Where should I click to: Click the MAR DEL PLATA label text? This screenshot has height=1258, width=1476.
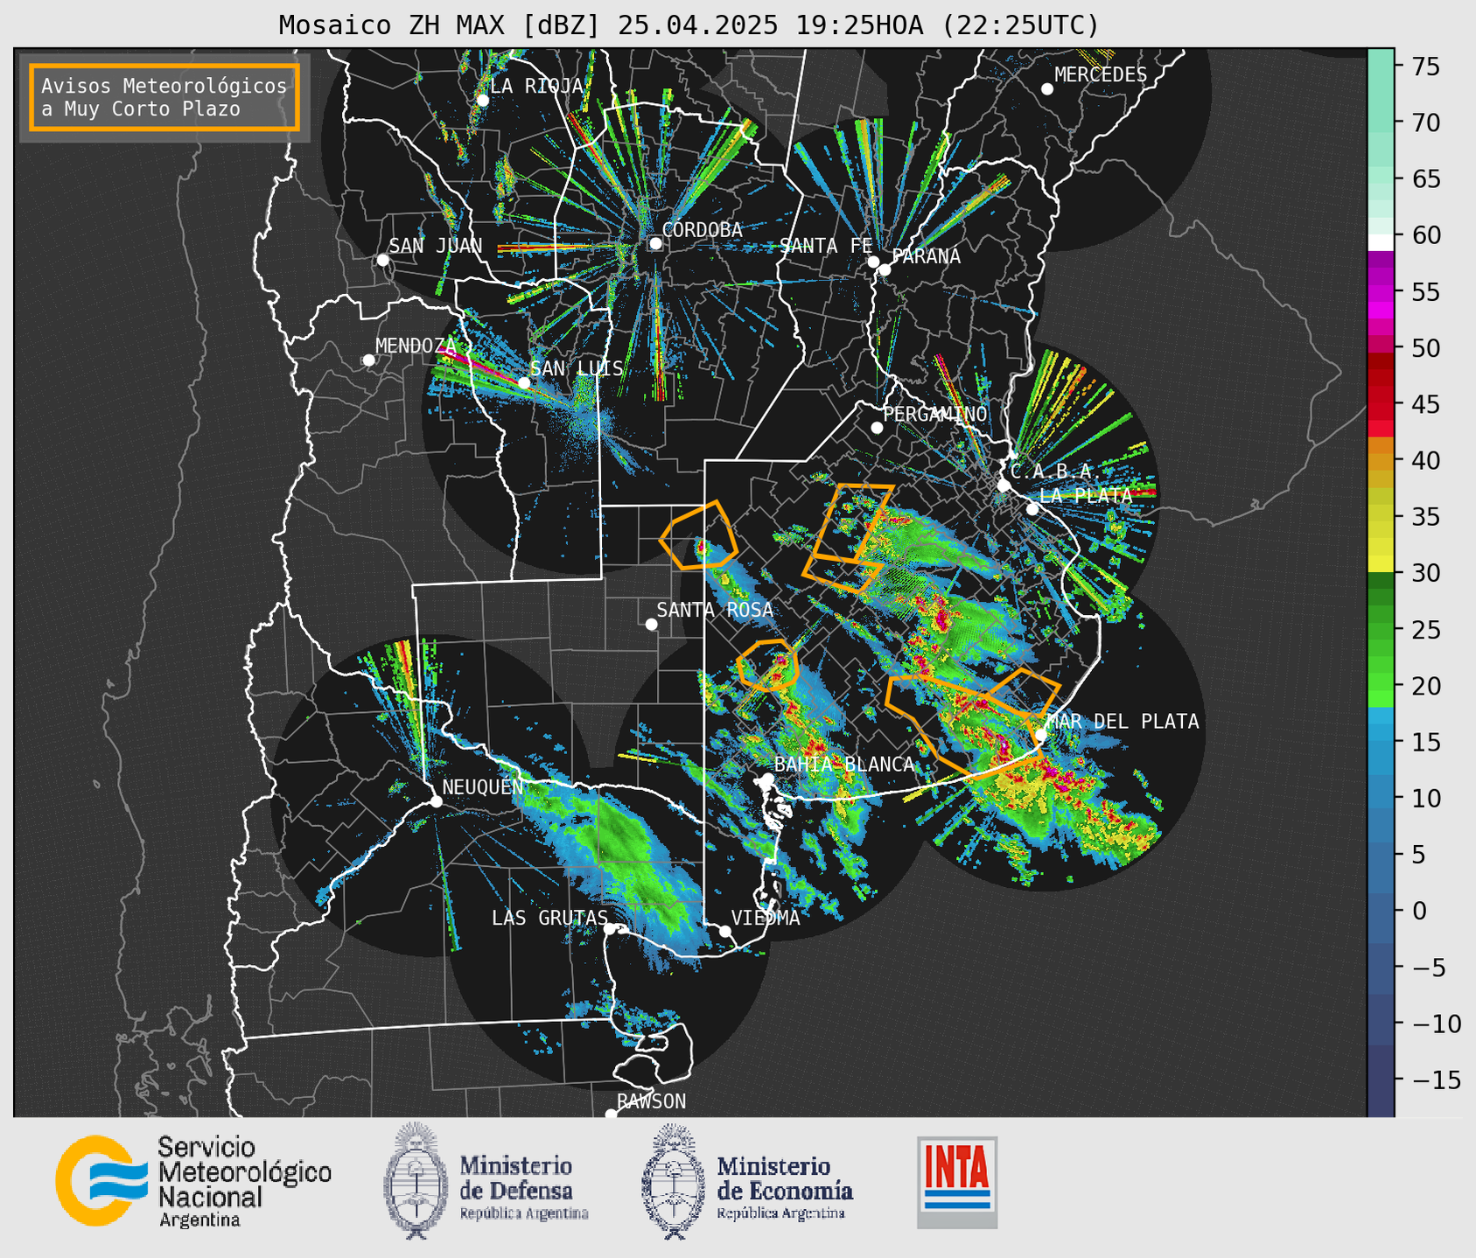click(1123, 721)
